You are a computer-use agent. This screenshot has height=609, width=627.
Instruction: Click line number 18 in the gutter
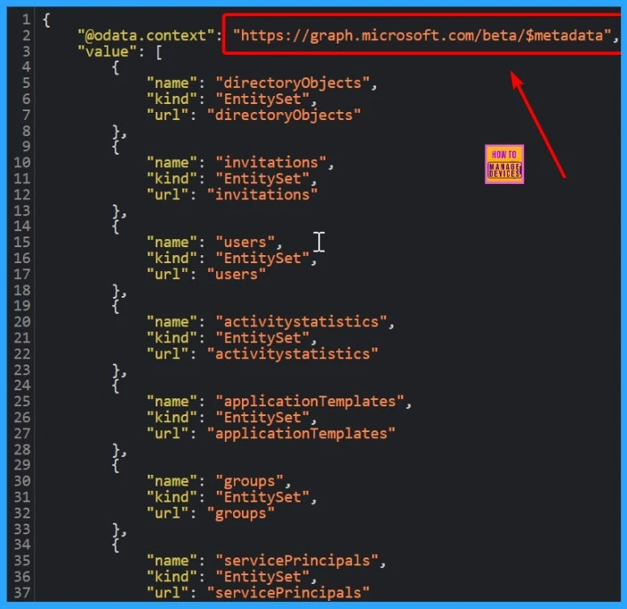(x=22, y=290)
